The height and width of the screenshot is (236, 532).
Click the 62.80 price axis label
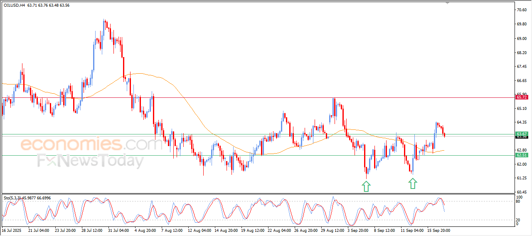521,150
